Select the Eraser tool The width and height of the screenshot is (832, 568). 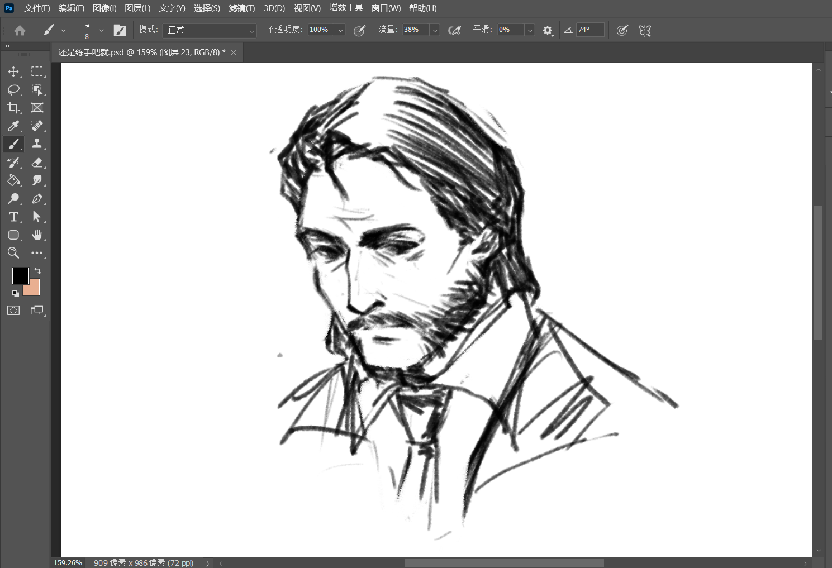pyautogui.click(x=37, y=163)
